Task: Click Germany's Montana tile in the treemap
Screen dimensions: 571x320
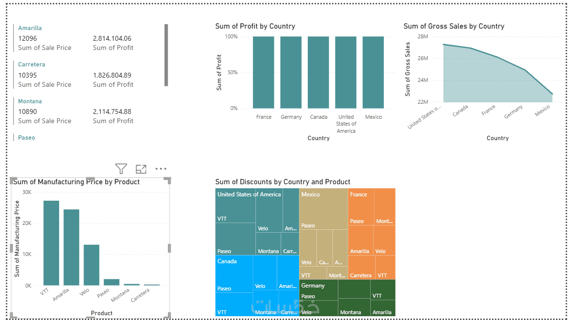Action: point(354,304)
